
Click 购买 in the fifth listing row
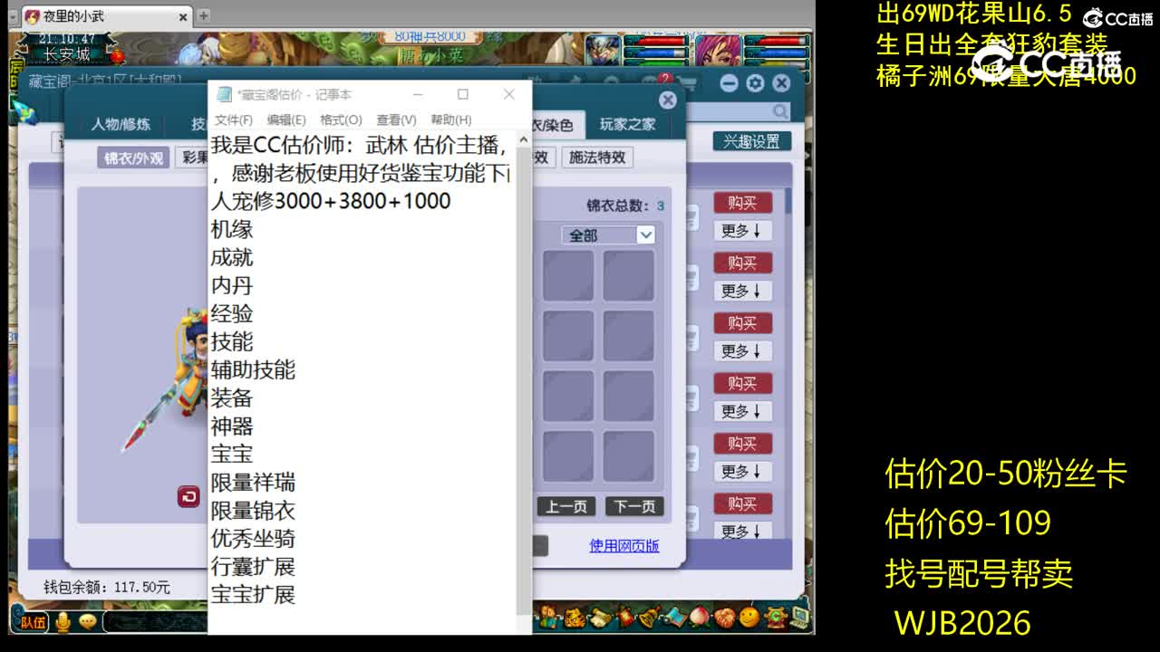(742, 444)
